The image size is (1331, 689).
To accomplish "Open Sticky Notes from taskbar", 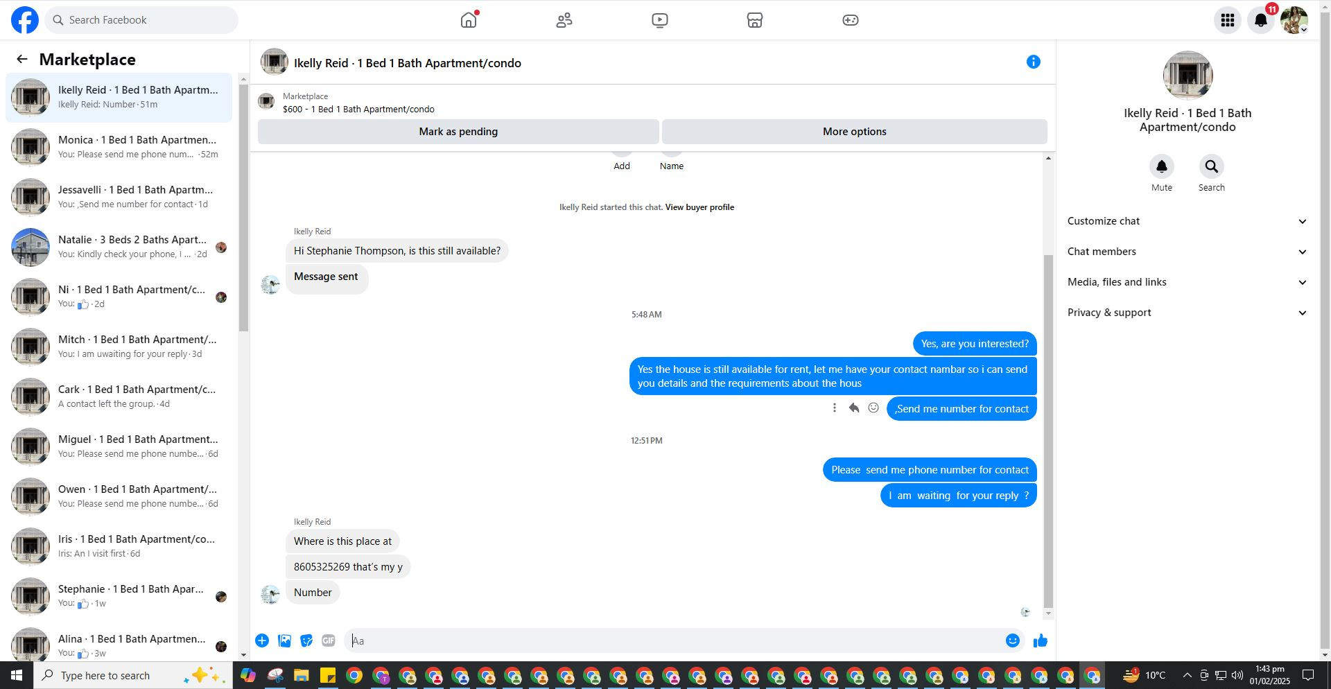I will tap(328, 675).
